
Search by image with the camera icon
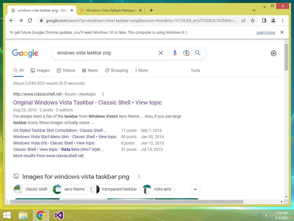click(186, 53)
